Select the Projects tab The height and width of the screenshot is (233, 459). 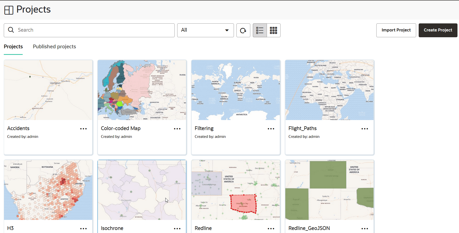coord(13,47)
